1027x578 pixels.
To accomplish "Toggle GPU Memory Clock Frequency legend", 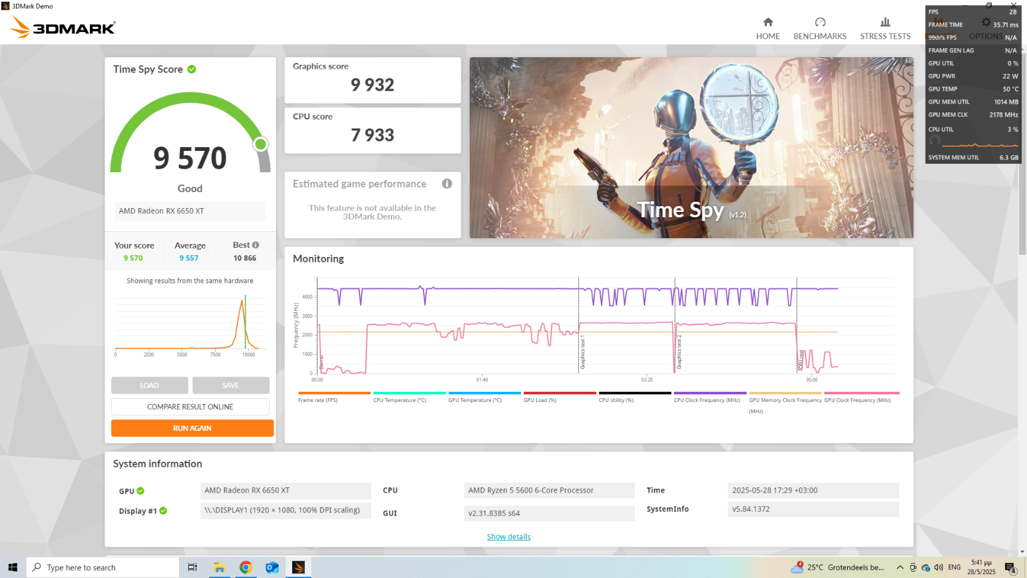I will click(785, 403).
